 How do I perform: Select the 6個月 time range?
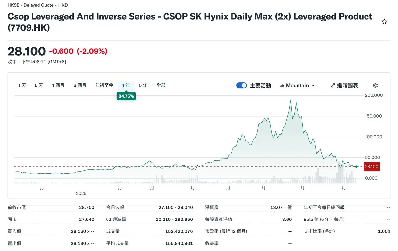80,85
